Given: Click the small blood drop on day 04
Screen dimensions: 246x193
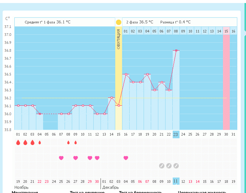Looking at the screenshot, I should click(40, 142).
